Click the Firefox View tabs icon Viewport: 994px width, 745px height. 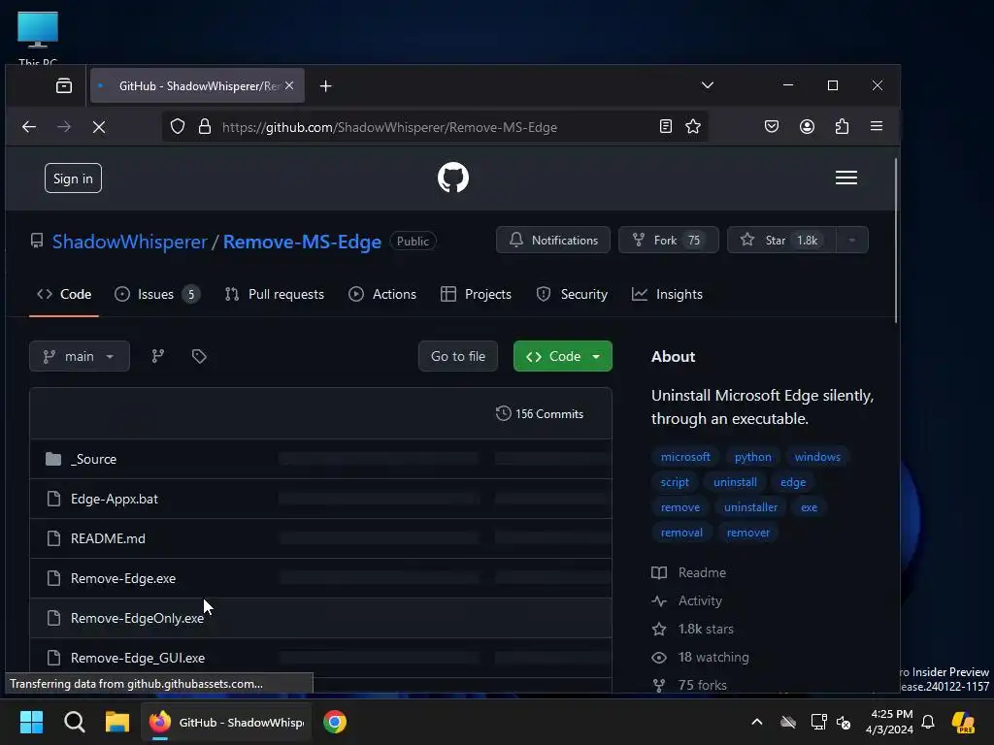click(64, 85)
